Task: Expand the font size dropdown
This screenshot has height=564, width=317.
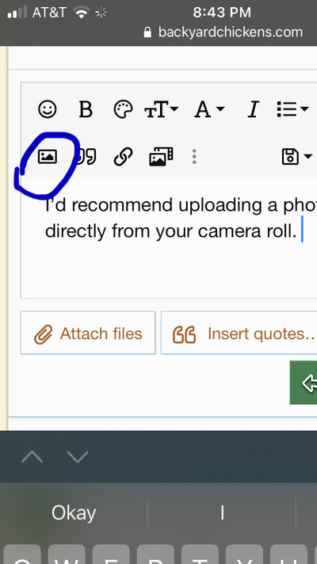Action: coord(161,109)
